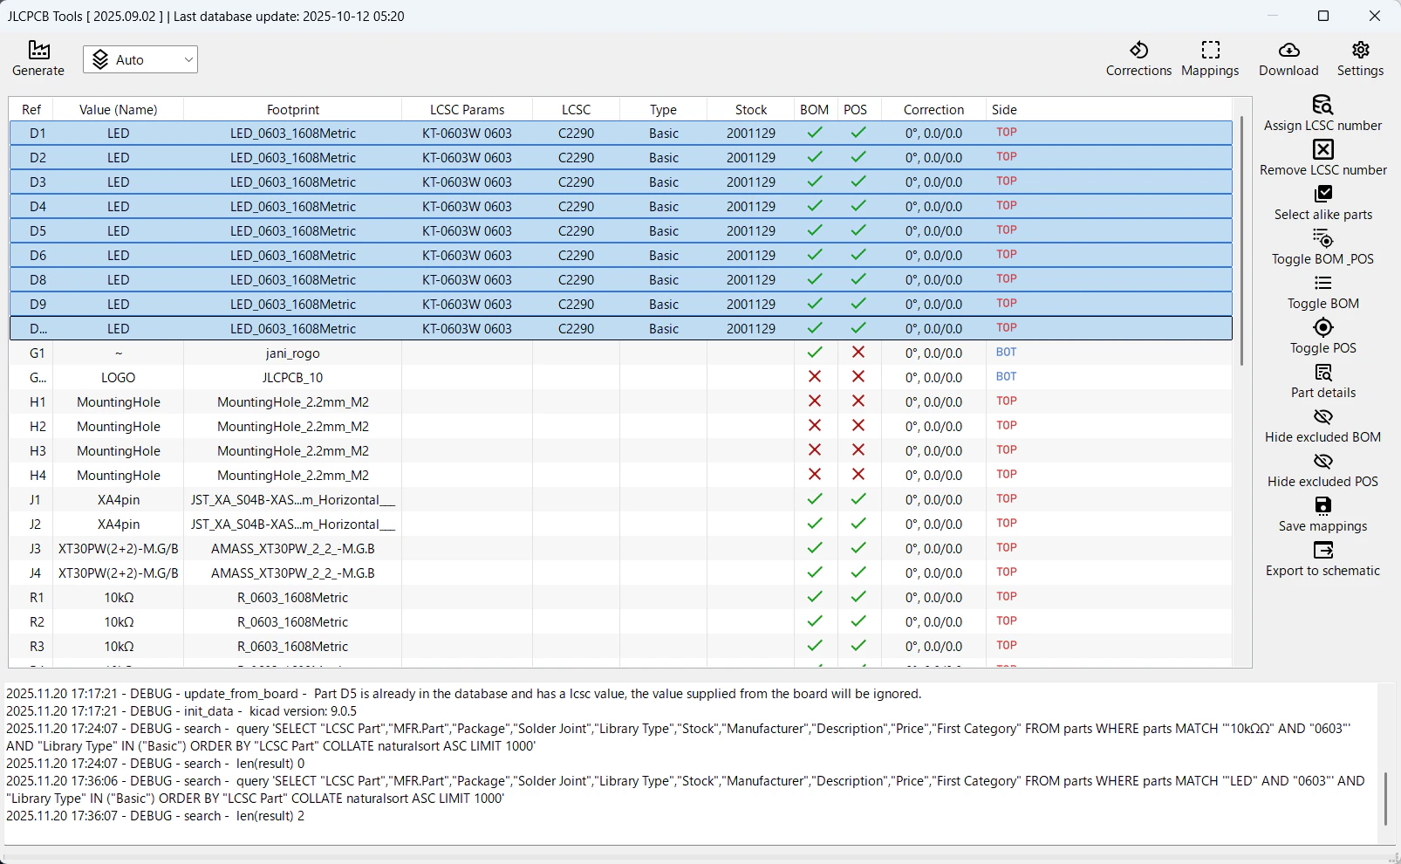
Task: Sort by the Value (Name) column header
Action: pos(119,109)
